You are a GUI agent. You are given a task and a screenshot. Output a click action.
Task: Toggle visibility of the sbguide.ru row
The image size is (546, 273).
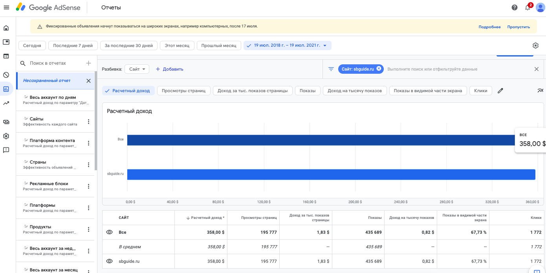pyautogui.click(x=110, y=261)
